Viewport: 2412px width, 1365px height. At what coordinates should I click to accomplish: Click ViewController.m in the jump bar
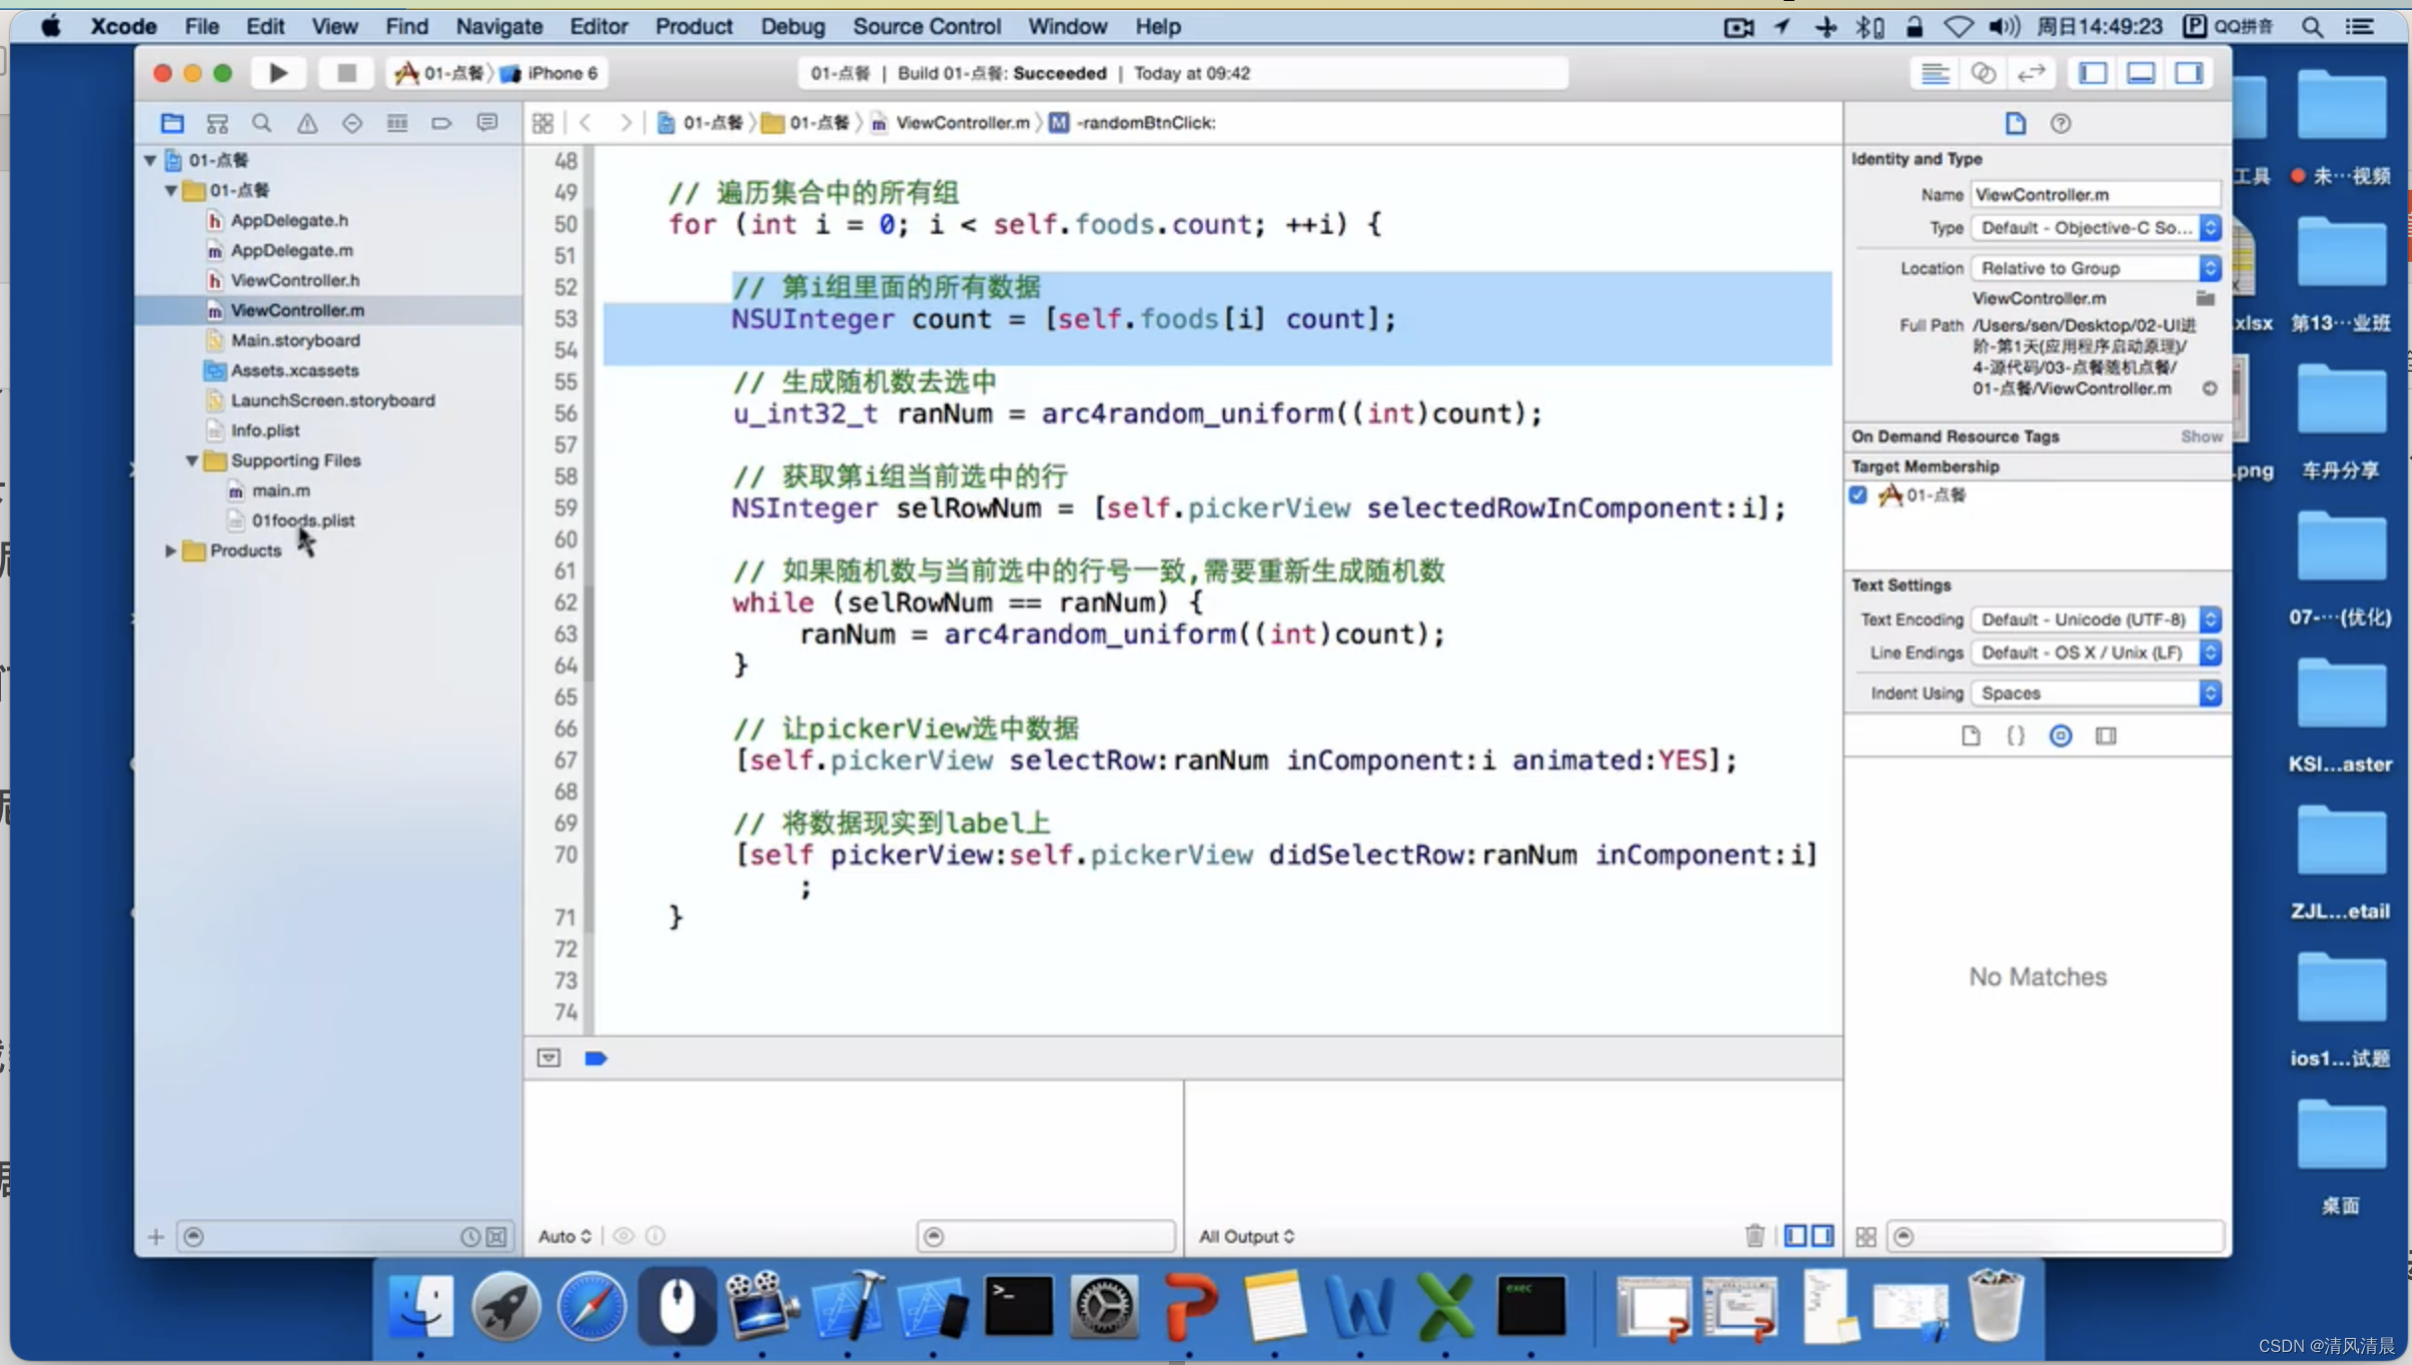tap(951, 123)
